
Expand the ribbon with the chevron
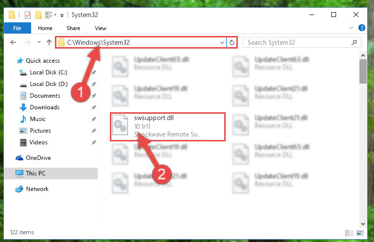click(351, 28)
